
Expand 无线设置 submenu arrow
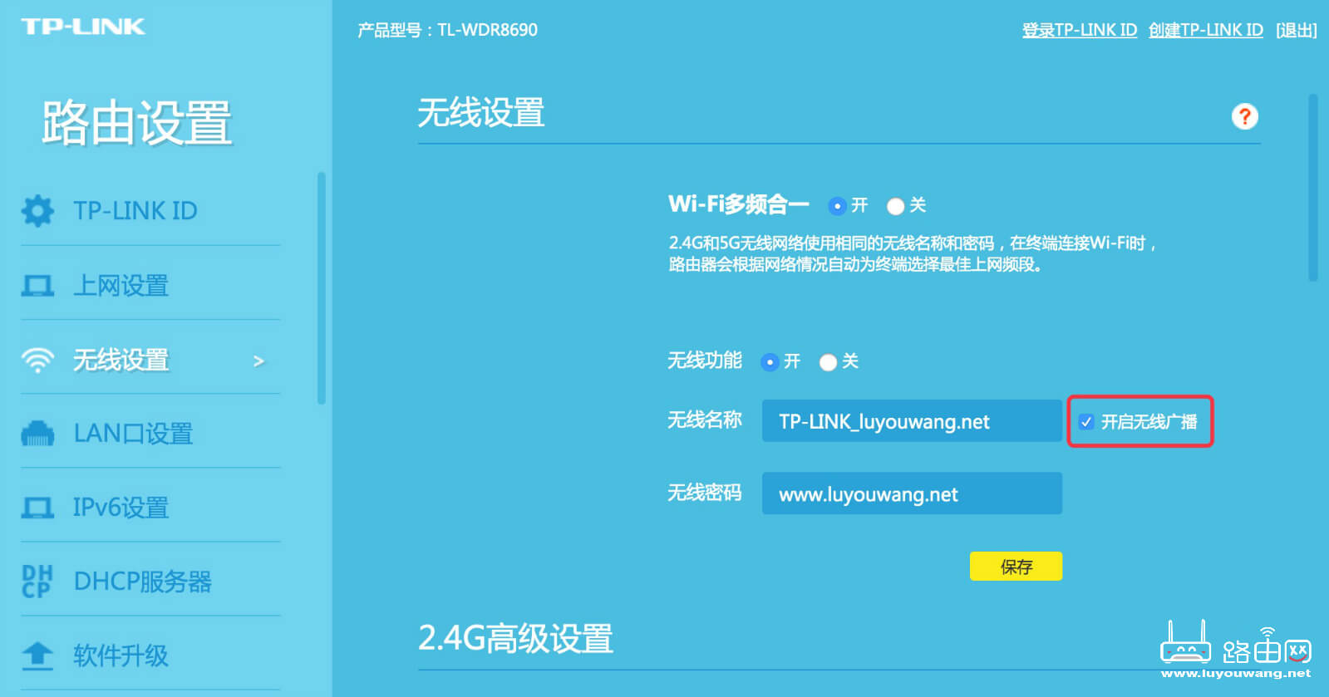[258, 361]
